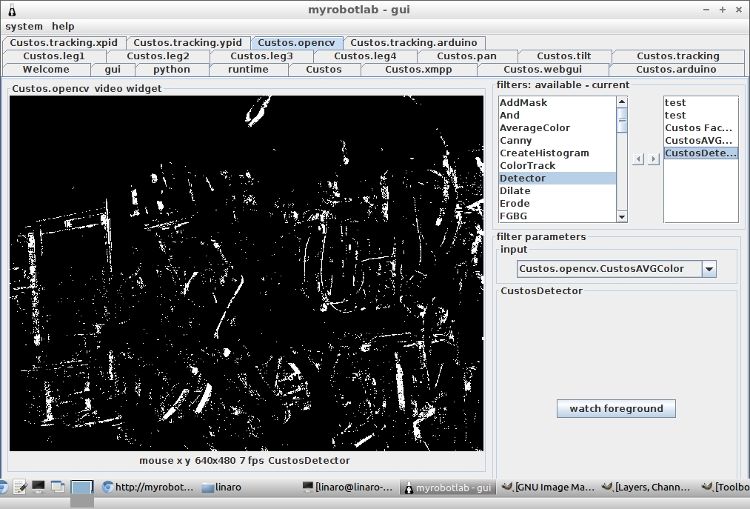Click filter list scroll up arrow
Image resolution: width=750 pixels, height=509 pixels.
[x=622, y=102]
